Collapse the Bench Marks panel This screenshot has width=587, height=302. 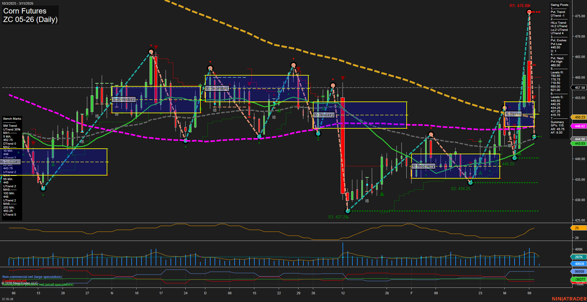(x=12, y=118)
